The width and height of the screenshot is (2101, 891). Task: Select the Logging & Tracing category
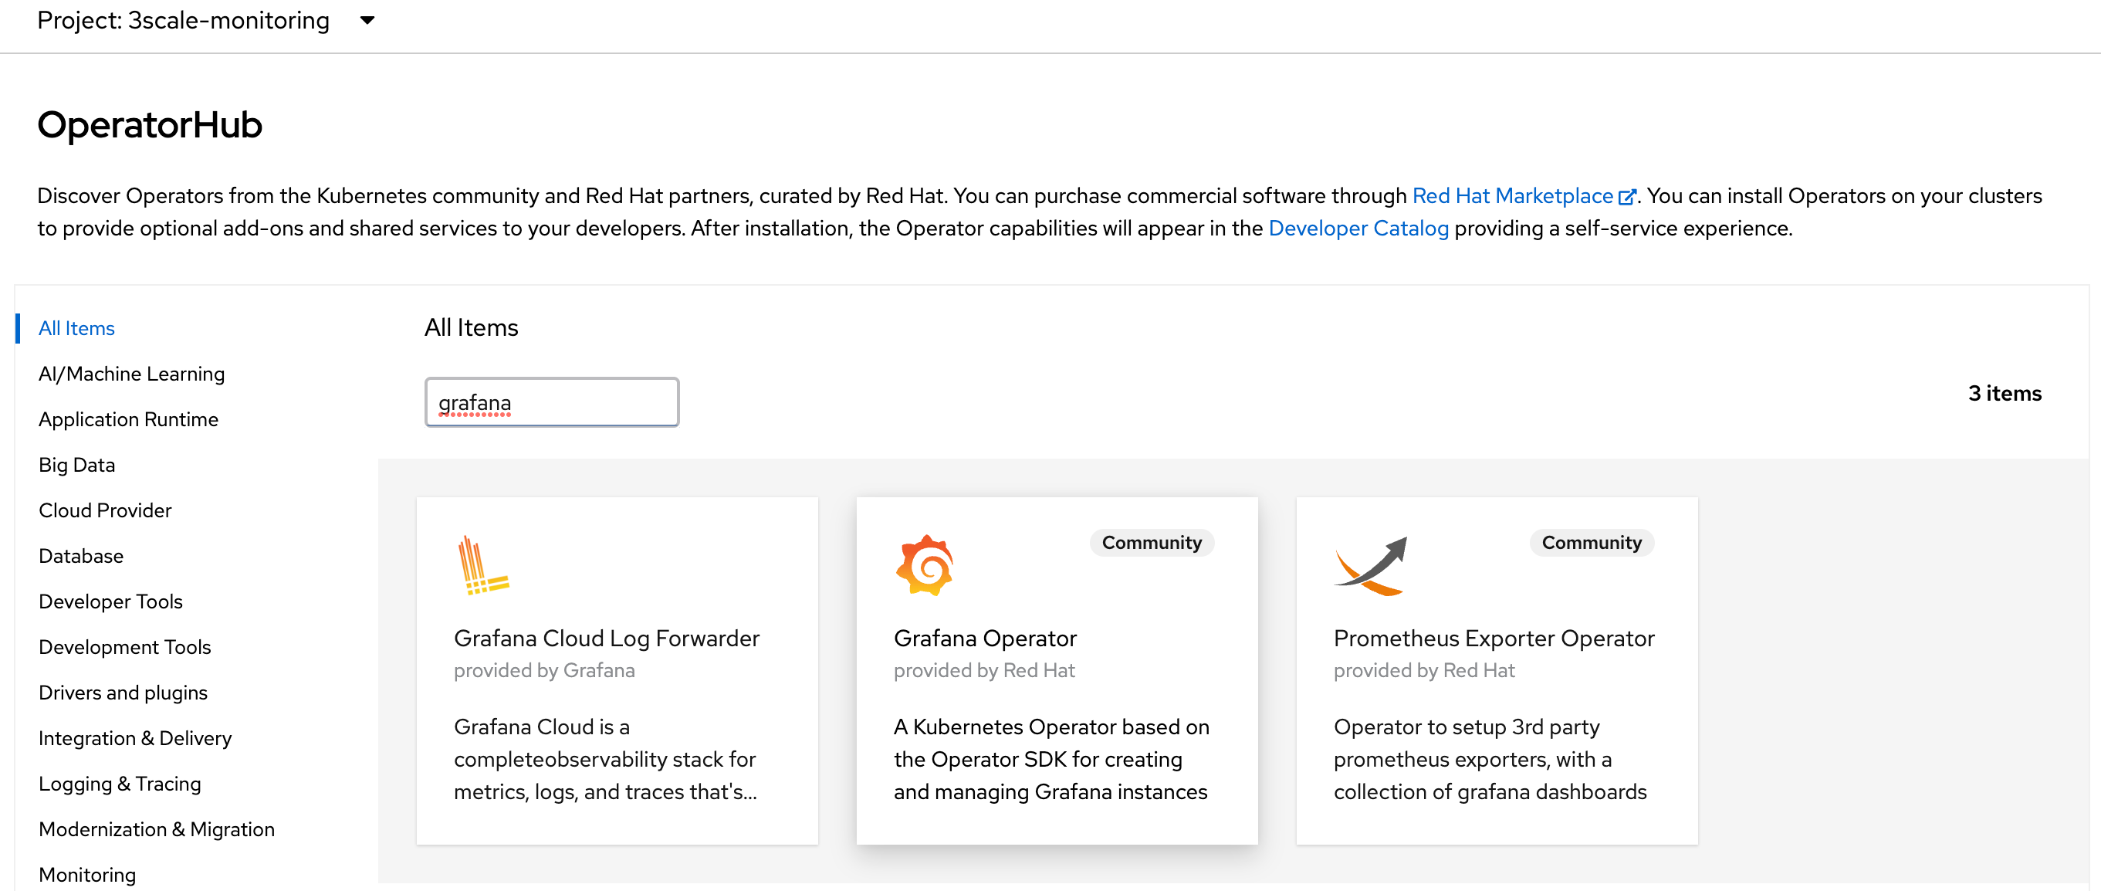click(x=119, y=784)
